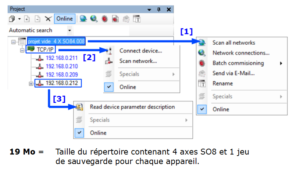Choose Scan all networks from context menu

pyautogui.click(x=233, y=43)
